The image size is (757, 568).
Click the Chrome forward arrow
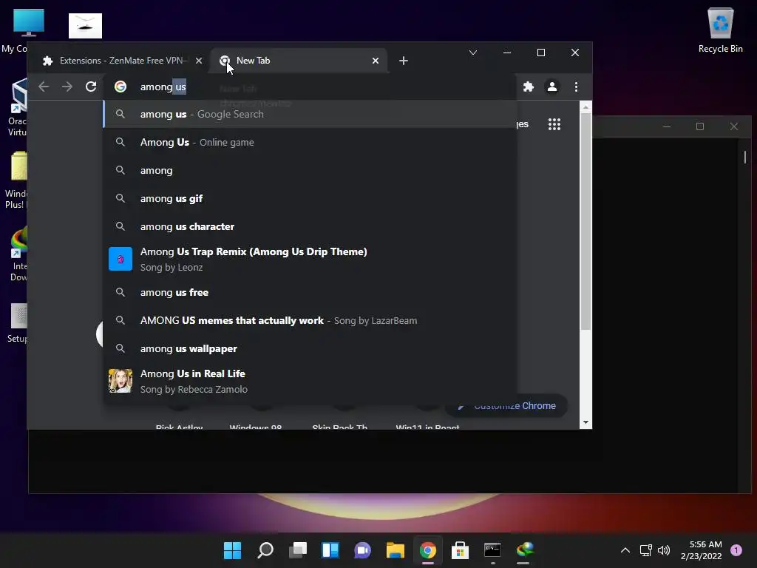click(67, 87)
